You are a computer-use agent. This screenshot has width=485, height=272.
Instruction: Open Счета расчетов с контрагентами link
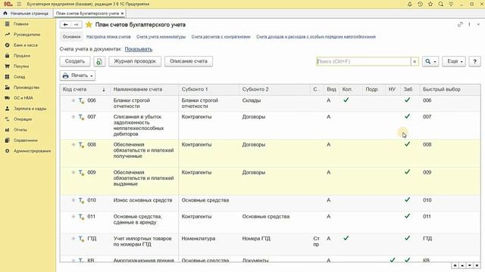click(221, 37)
